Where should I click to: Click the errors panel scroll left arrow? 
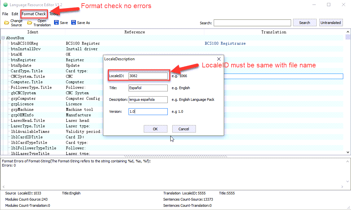(4, 187)
